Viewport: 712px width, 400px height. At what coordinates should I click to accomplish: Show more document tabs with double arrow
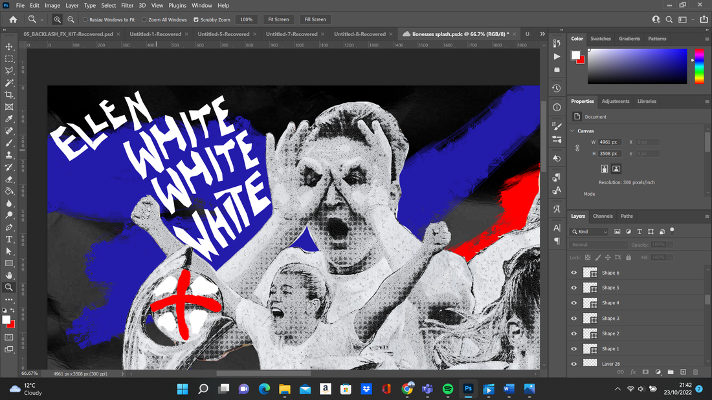[542, 34]
